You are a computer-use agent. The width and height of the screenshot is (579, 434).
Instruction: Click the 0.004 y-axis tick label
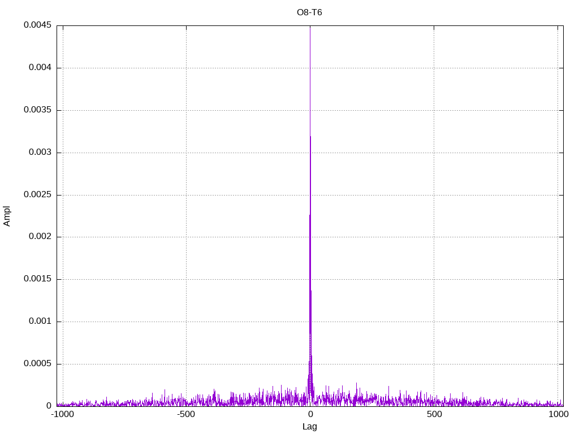coord(40,68)
